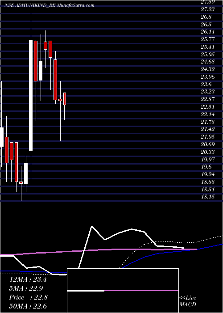Click the 22.14 price axis label
This screenshot has width=223, height=313.
tap(207, 114)
